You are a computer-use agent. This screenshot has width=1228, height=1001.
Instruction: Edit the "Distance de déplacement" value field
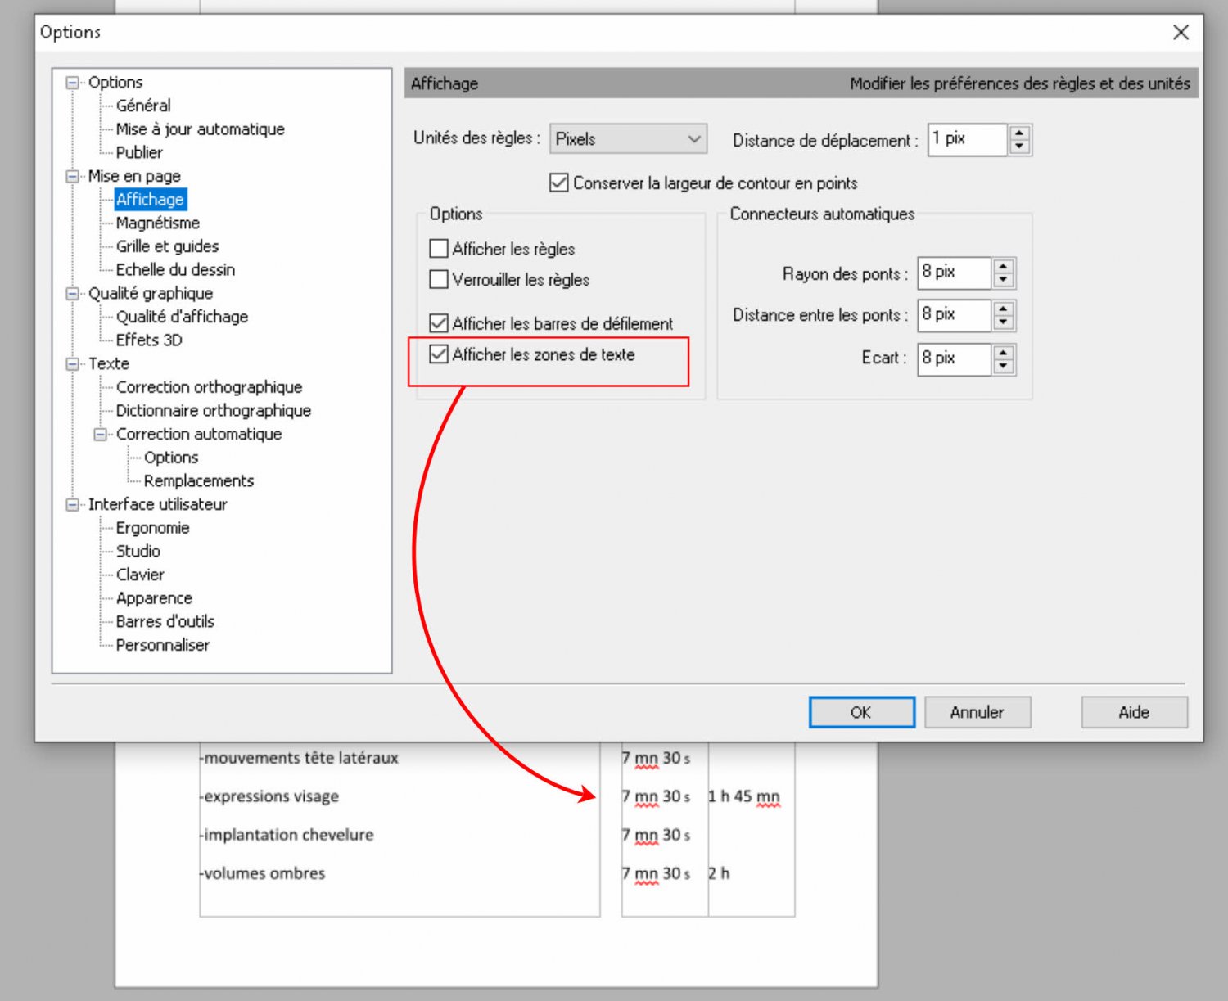pyautogui.click(x=964, y=138)
